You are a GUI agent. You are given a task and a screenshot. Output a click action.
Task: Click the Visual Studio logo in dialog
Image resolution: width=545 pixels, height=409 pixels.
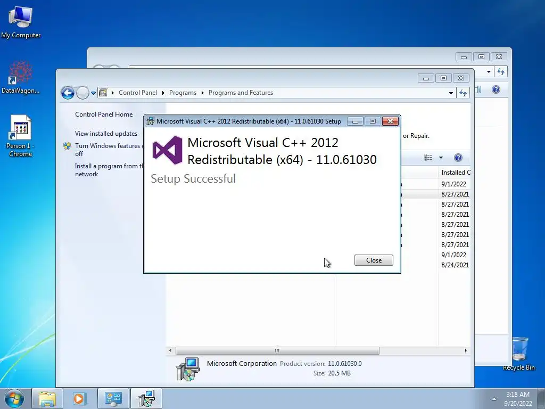[x=168, y=150]
